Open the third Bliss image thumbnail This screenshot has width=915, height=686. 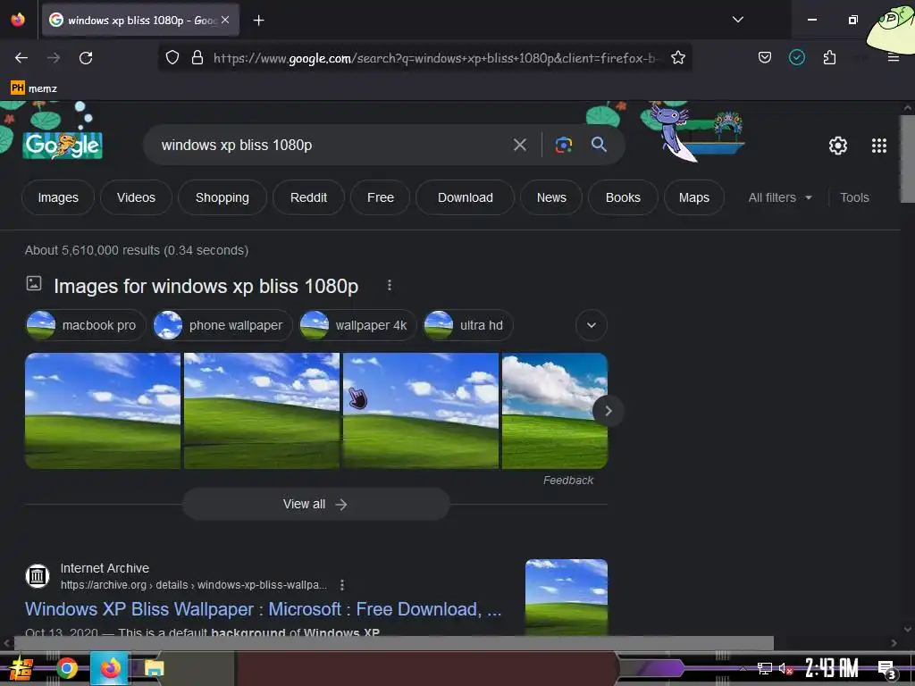(421, 411)
